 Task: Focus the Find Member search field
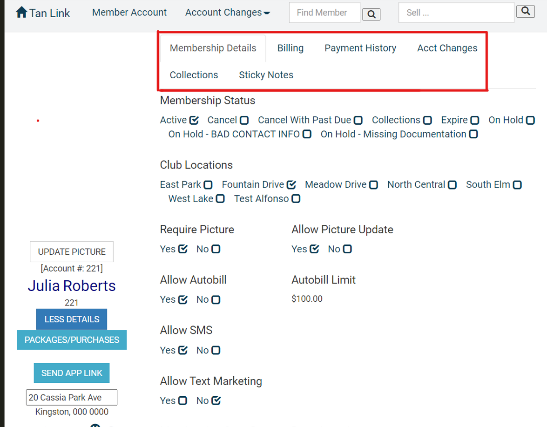[324, 13]
